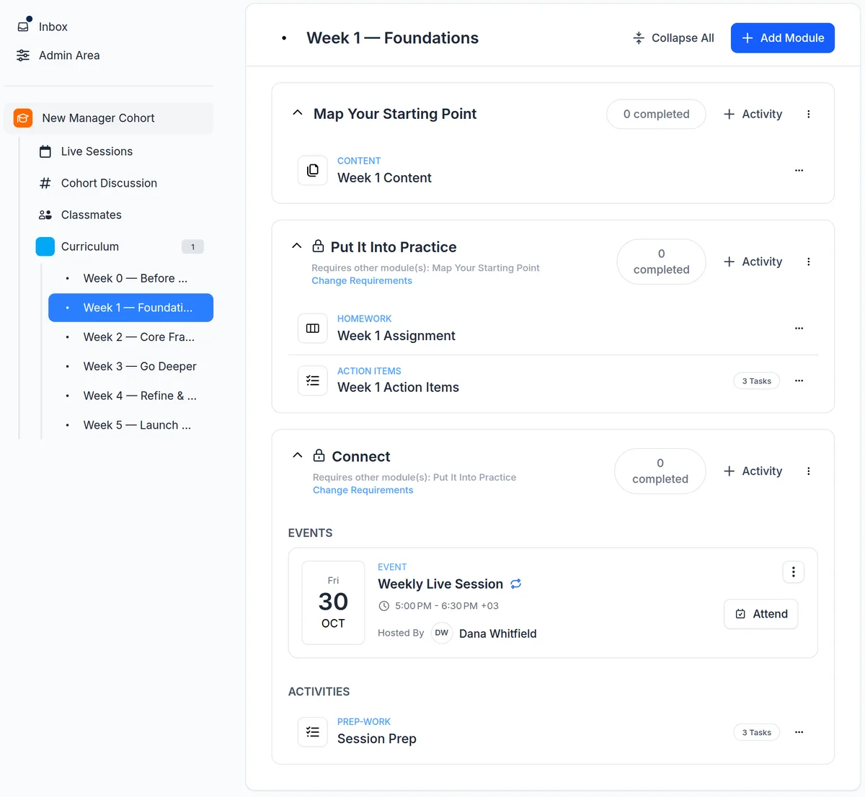865x797 pixels.
Task: Click 3 Tasks badge on Session Prep
Action: click(756, 733)
